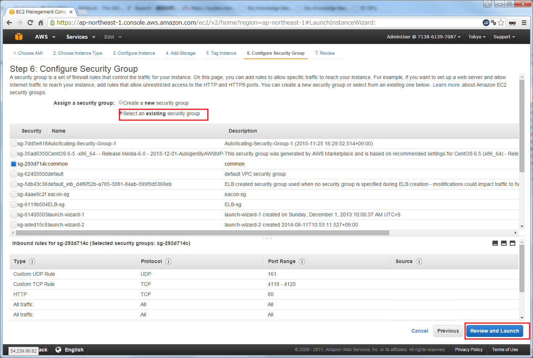Click info icon next to Type
Screen dimensions: 533x358
[32, 261]
